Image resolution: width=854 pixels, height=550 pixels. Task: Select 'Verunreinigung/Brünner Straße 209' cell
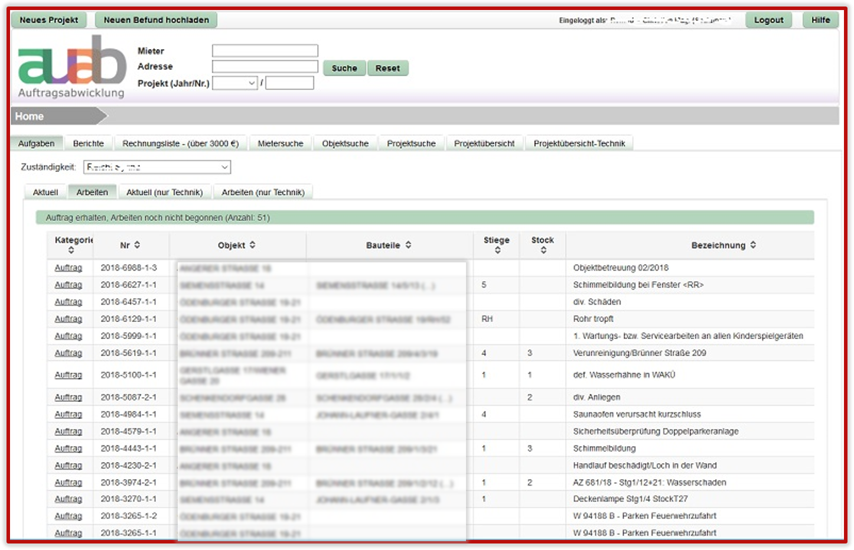pyautogui.click(x=640, y=354)
